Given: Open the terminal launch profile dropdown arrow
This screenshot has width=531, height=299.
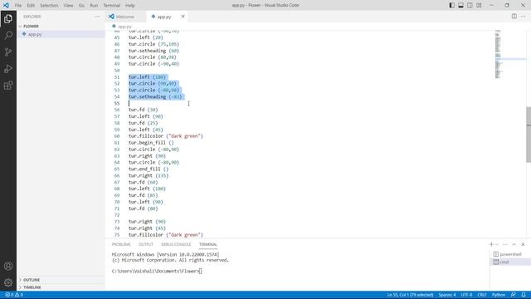Looking at the screenshot, I should click(x=497, y=244).
